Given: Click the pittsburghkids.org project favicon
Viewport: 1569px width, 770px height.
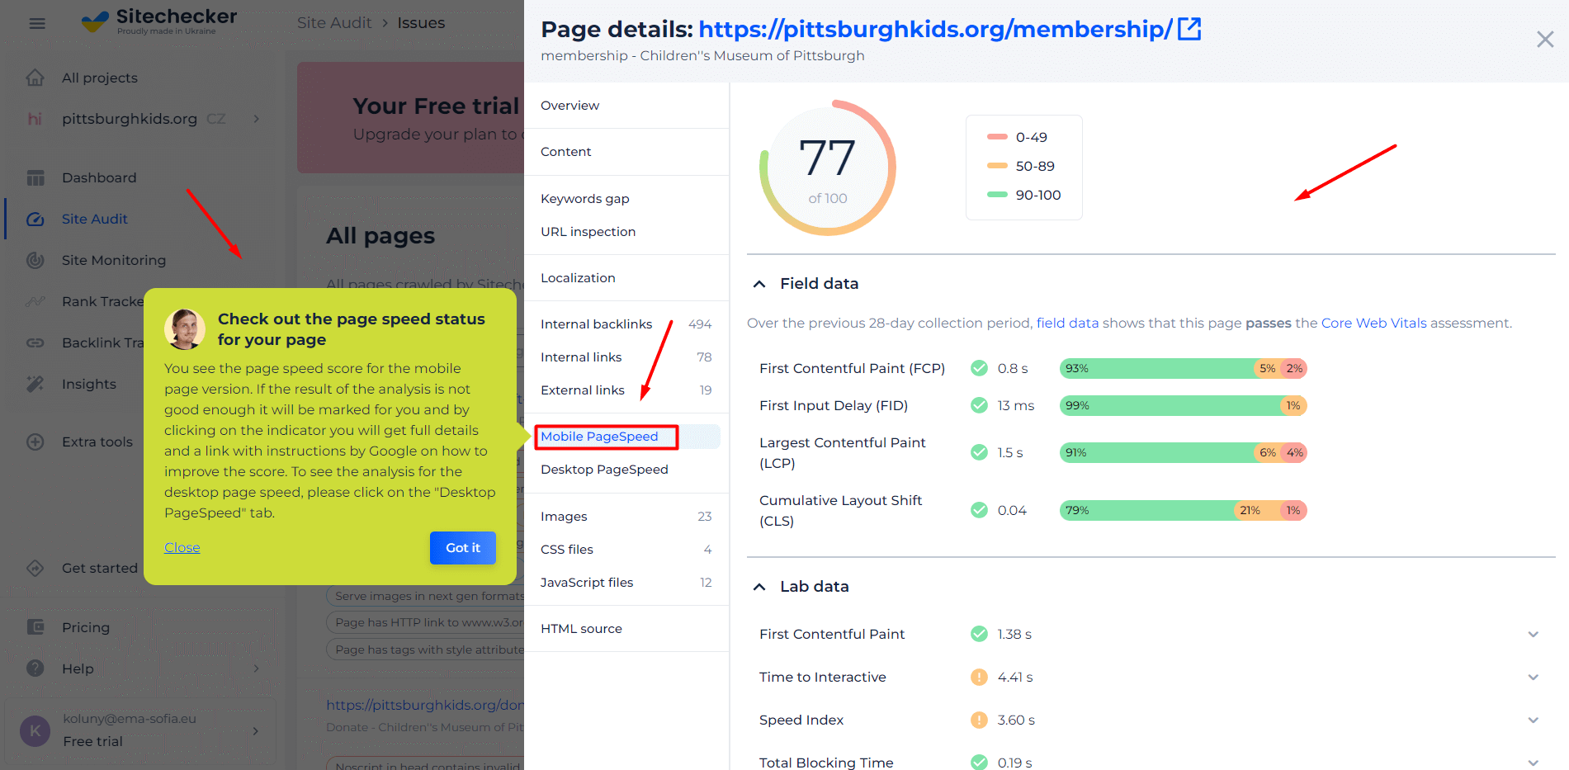Looking at the screenshot, I should pyautogui.click(x=35, y=119).
